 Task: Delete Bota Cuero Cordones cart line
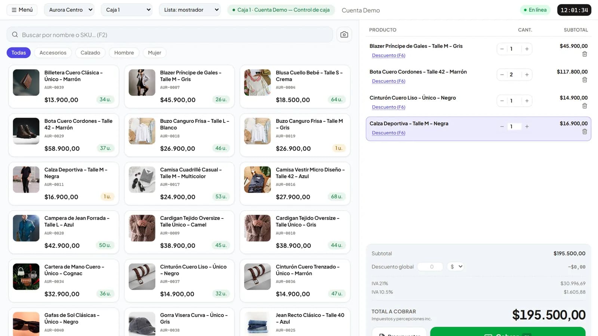pos(585,80)
